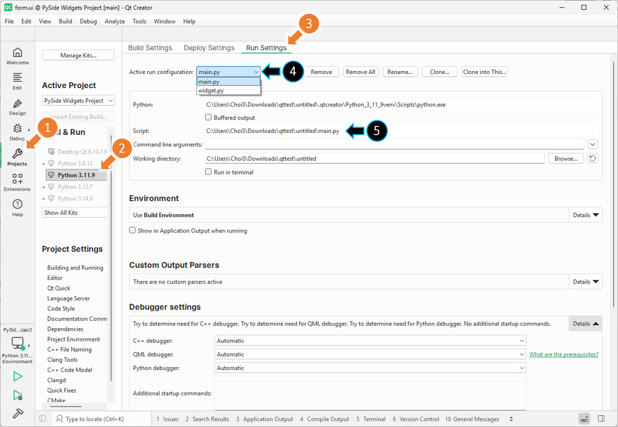Open Issues output pane
Screen dimensions: 618x427
point(167,419)
